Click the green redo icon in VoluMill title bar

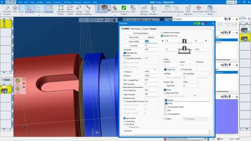click(199, 23)
